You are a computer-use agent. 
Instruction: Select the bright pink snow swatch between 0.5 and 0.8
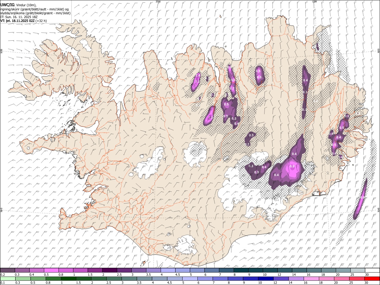point(51,270)
